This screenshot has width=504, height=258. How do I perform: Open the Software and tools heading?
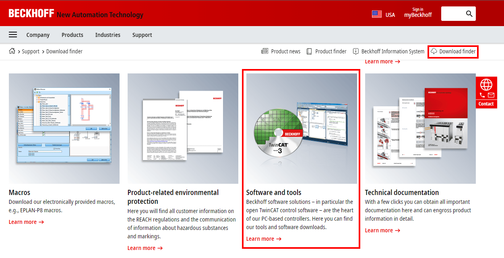(x=274, y=193)
